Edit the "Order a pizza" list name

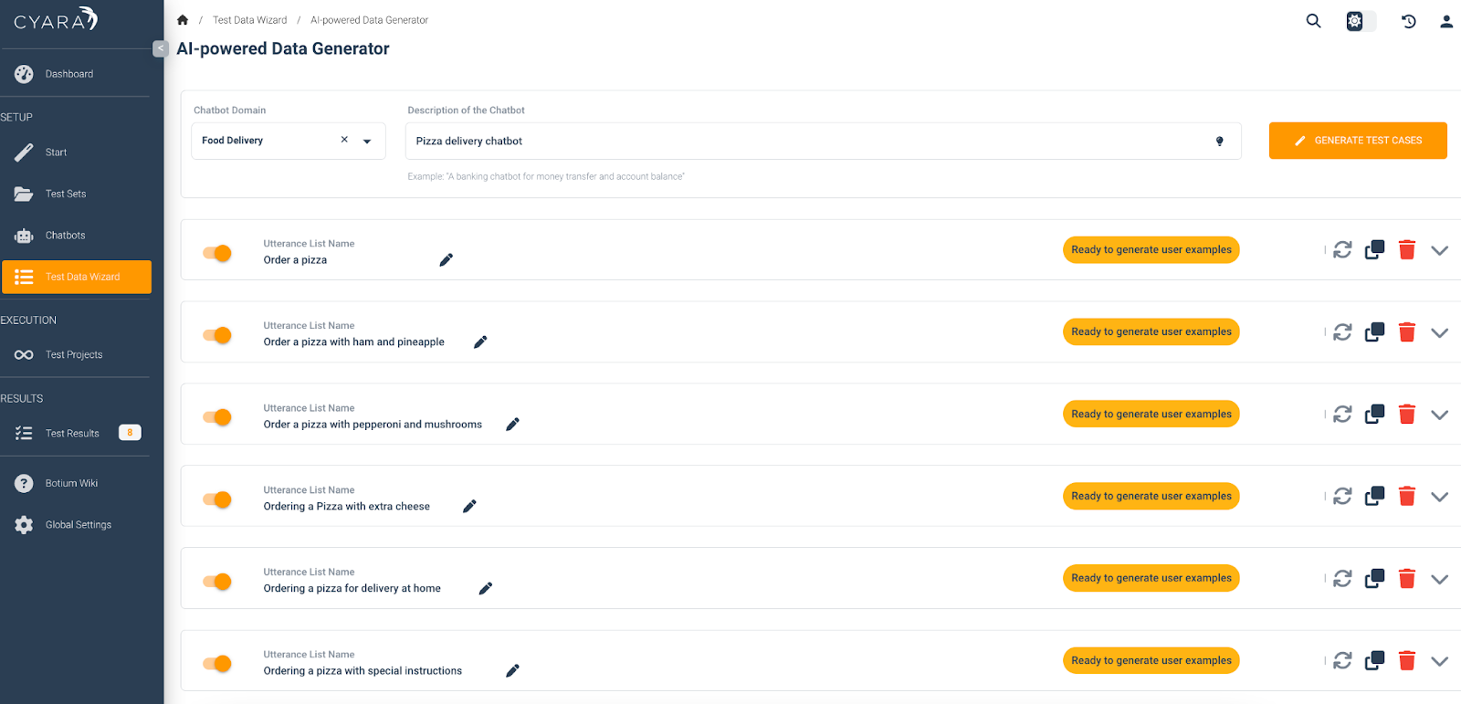[446, 259]
